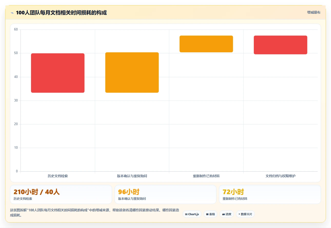Open the 96小时 data card
The width and height of the screenshot is (331, 228).
pos(166,194)
